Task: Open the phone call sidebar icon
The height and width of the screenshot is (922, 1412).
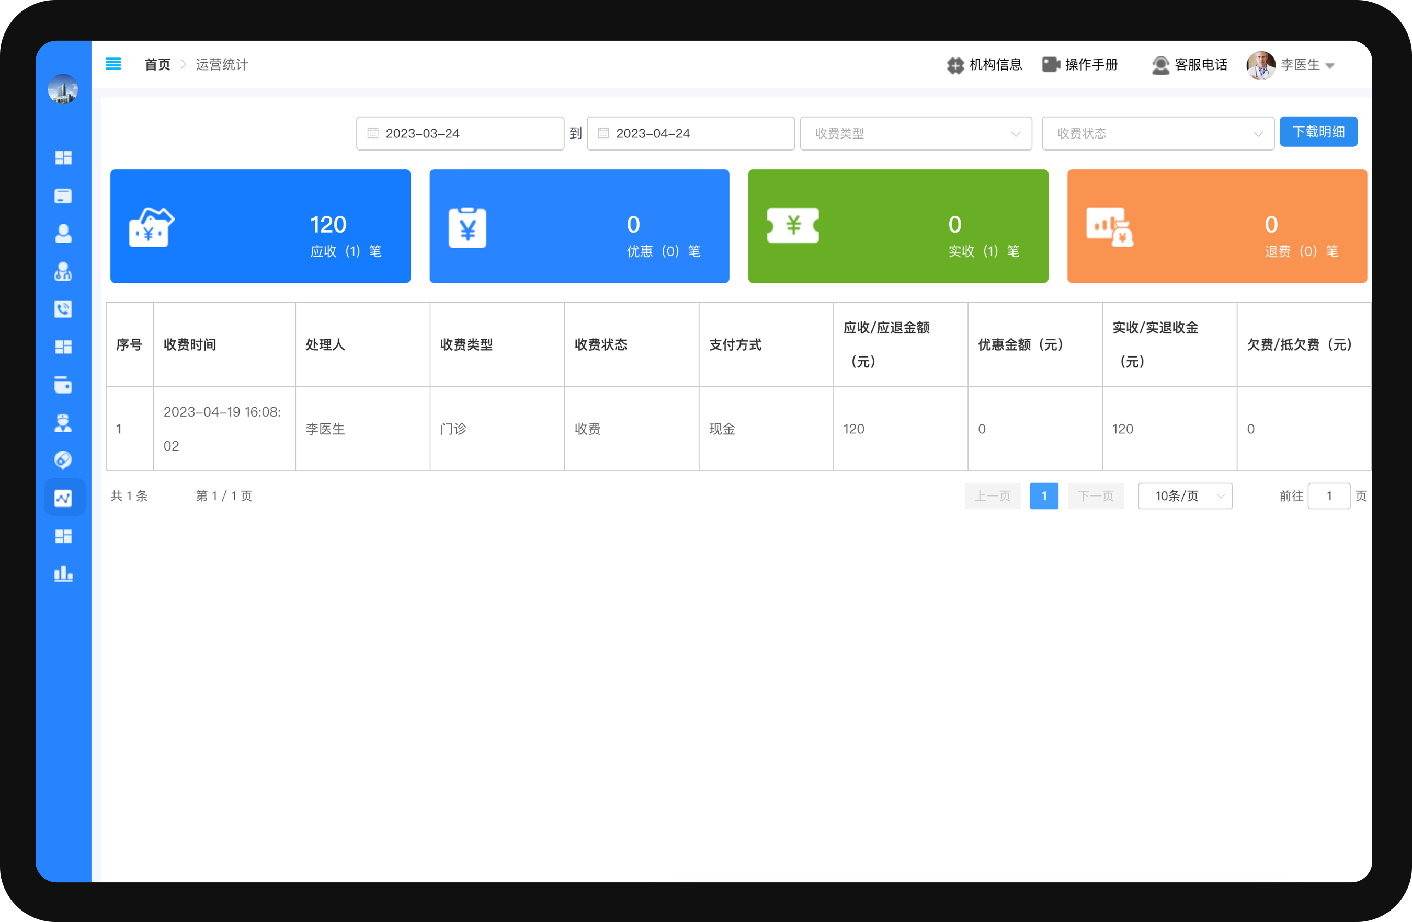Action: tap(63, 309)
